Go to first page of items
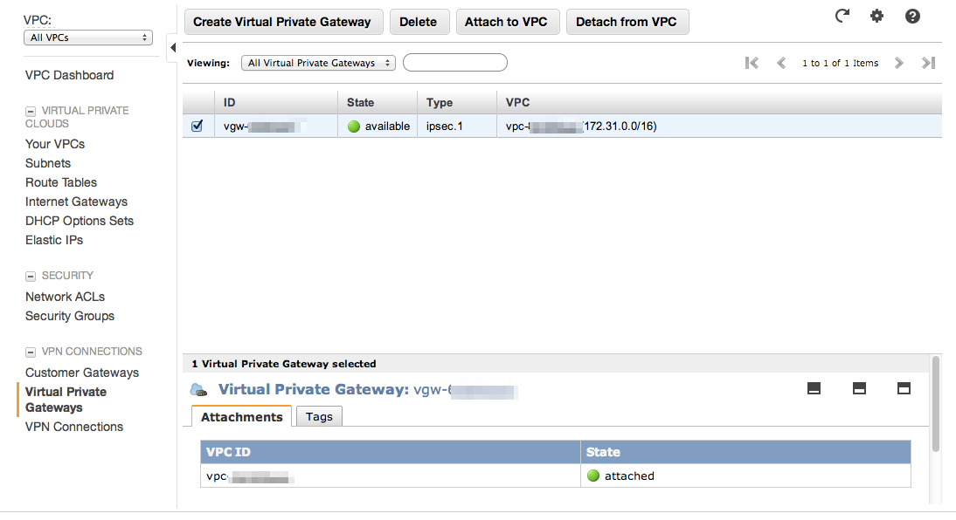The image size is (956, 520). point(752,63)
